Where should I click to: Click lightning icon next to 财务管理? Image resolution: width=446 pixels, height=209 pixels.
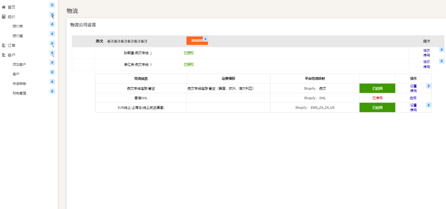tap(52, 91)
